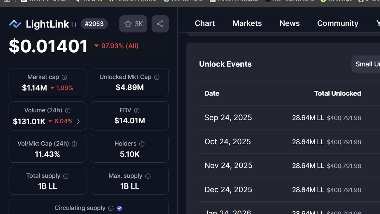Click the $0.01401 price value

click(48, 46)
